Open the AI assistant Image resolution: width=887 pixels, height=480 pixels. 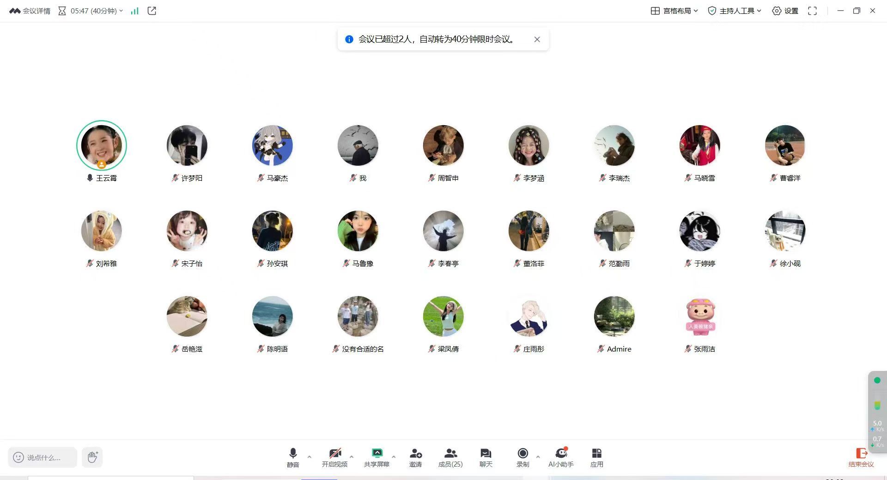tap(561, 454)
